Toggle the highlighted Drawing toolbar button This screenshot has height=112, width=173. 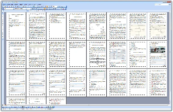47,7
